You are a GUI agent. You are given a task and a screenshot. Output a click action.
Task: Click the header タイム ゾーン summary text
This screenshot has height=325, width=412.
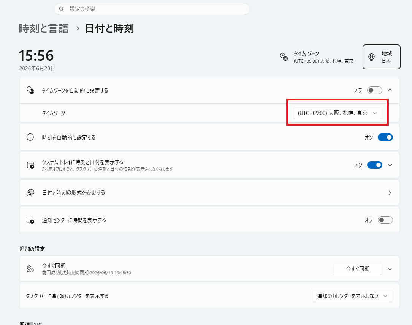(x=323, y=57)
